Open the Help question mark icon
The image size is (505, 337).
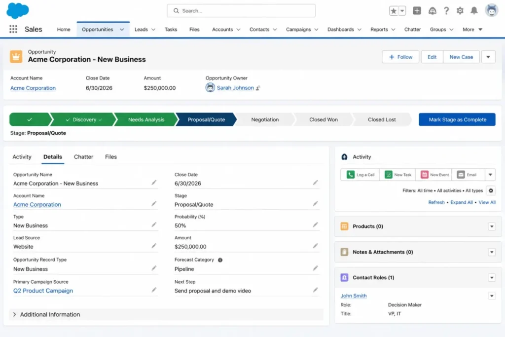(446, 11)
